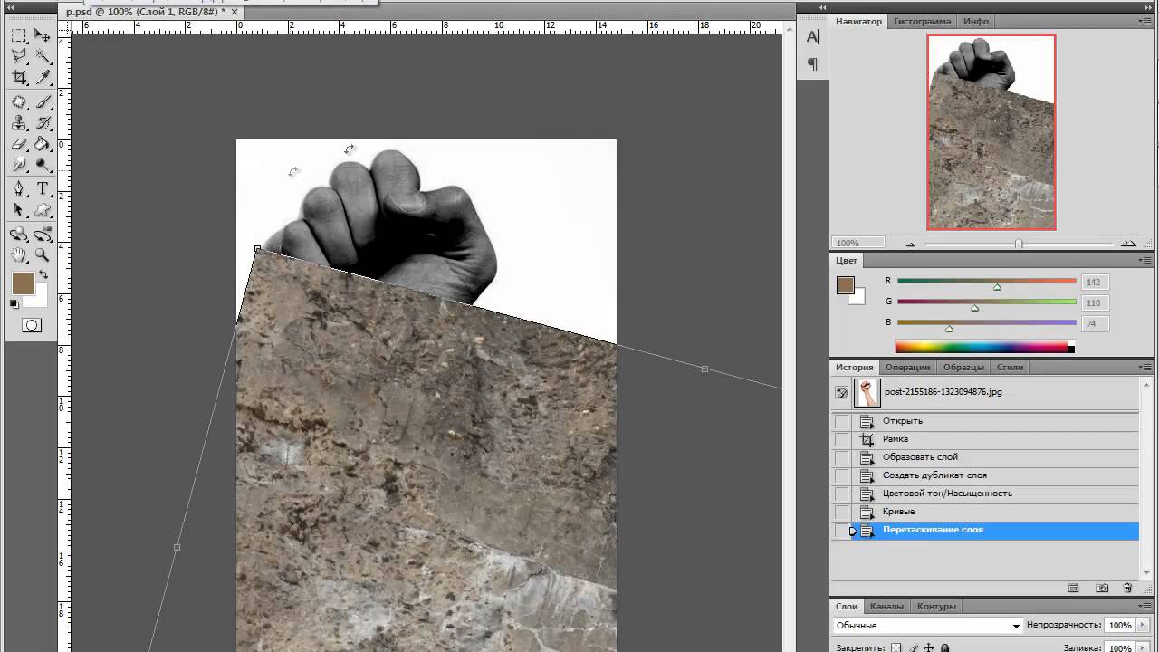Set history brush source at Цветовой тон/Насыщенность
Viewport: 1159px width, 652px height.
coord(842,494)
